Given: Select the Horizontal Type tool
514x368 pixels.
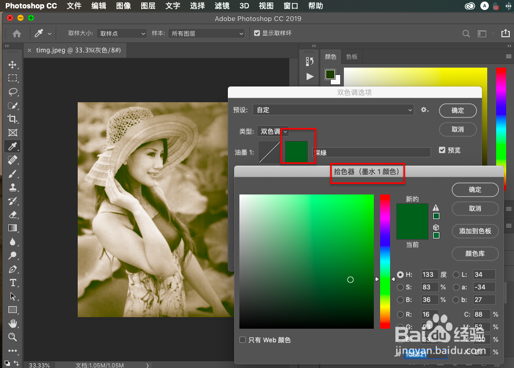Looking at the screenshot, I should [13, 283].
